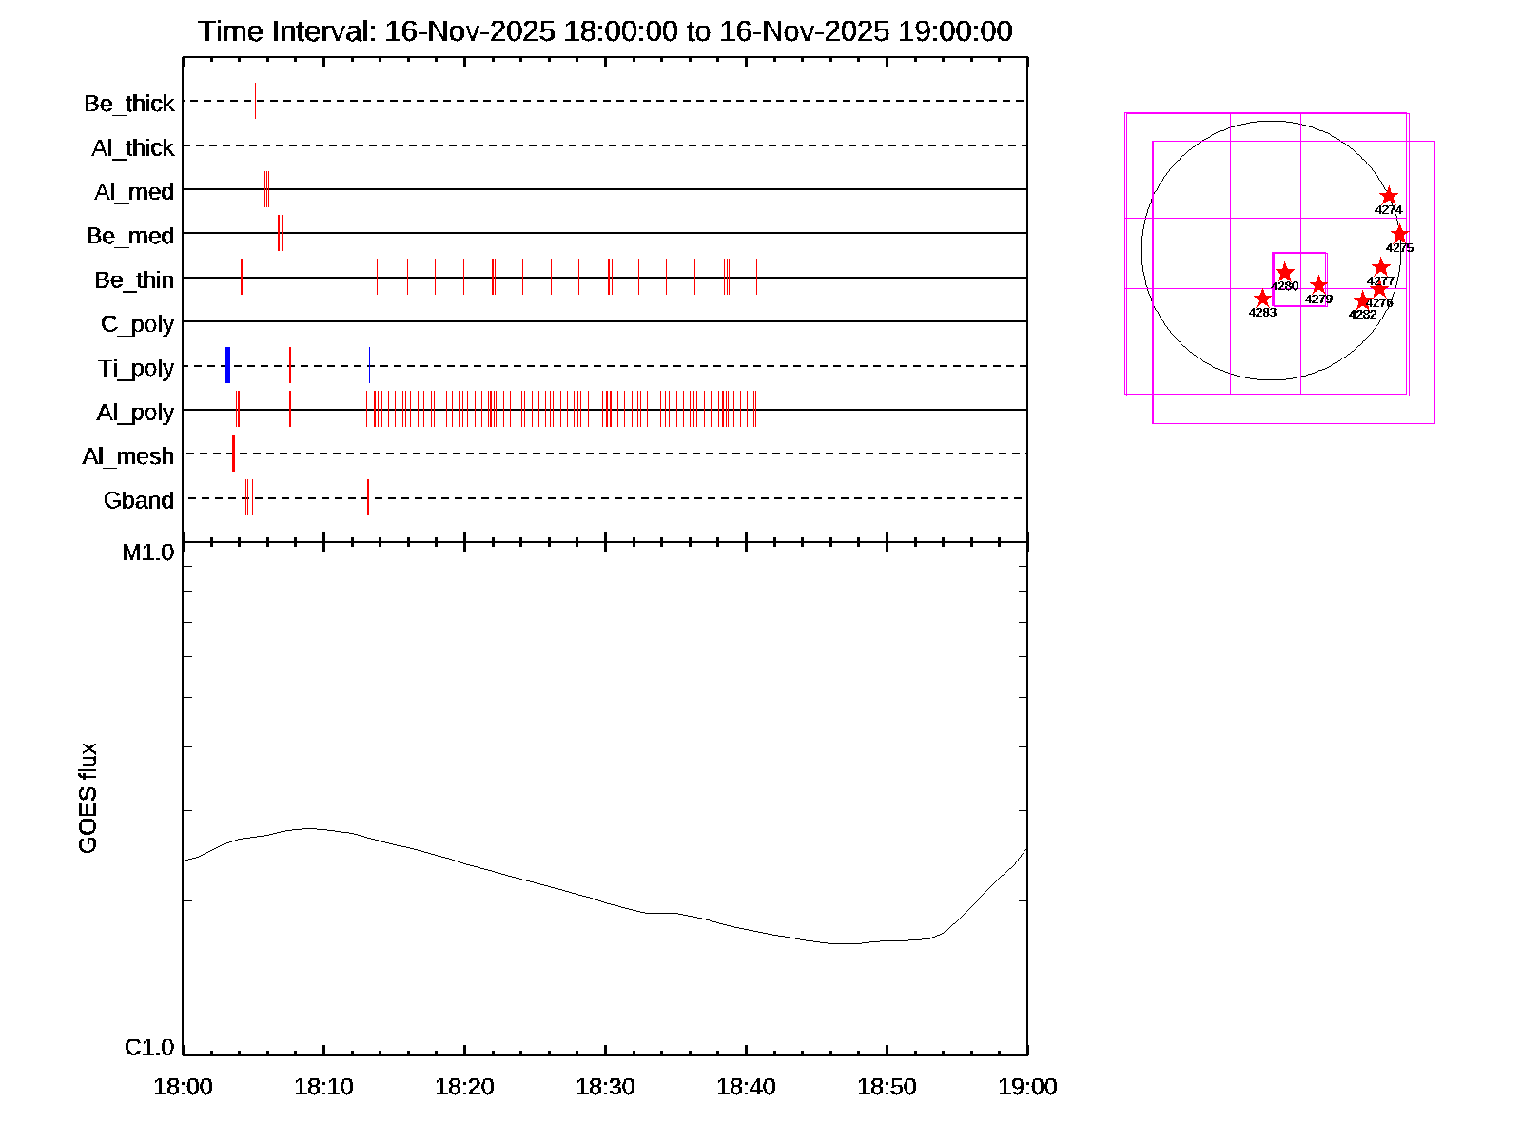Select the red marker on Al_mesh row
Image resolution: width=1522 pixels, height=1141 pixels.
click(x=233, y=454)
